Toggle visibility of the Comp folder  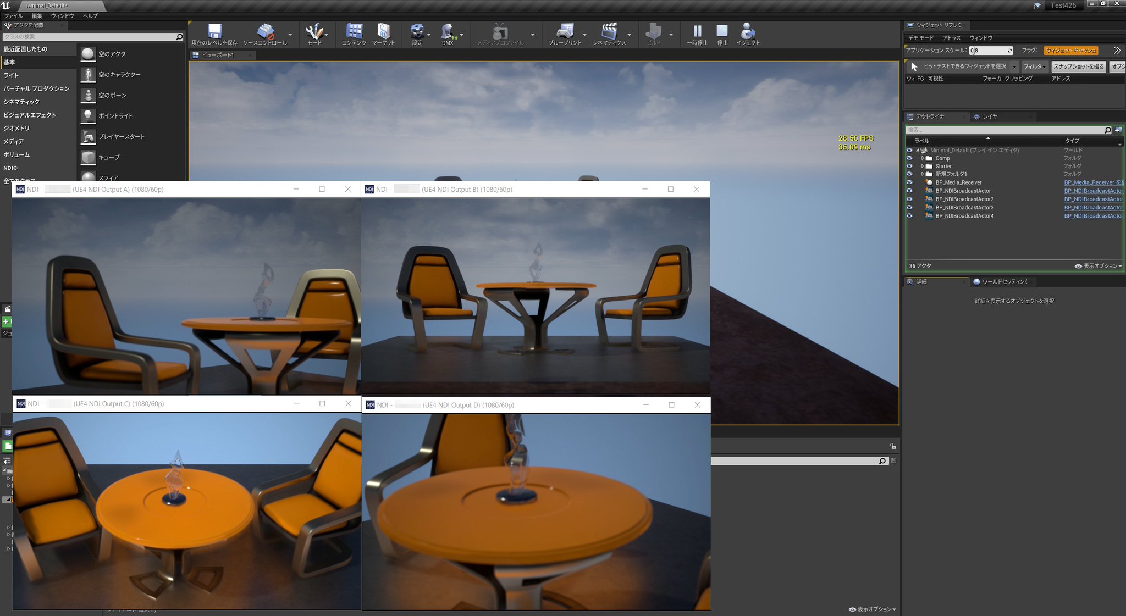909,158
